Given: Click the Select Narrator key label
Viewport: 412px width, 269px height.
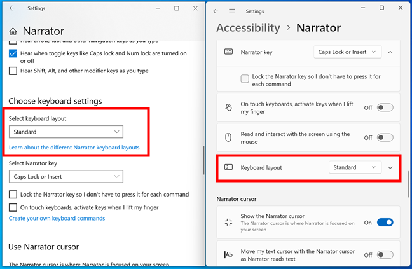Looking at the screenshot, I should coord(33,163).
